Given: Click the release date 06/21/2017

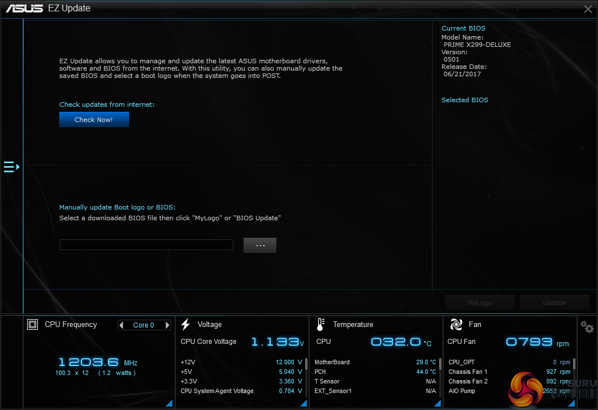Looking at the screenshot, I should click(x=462, y=74).
